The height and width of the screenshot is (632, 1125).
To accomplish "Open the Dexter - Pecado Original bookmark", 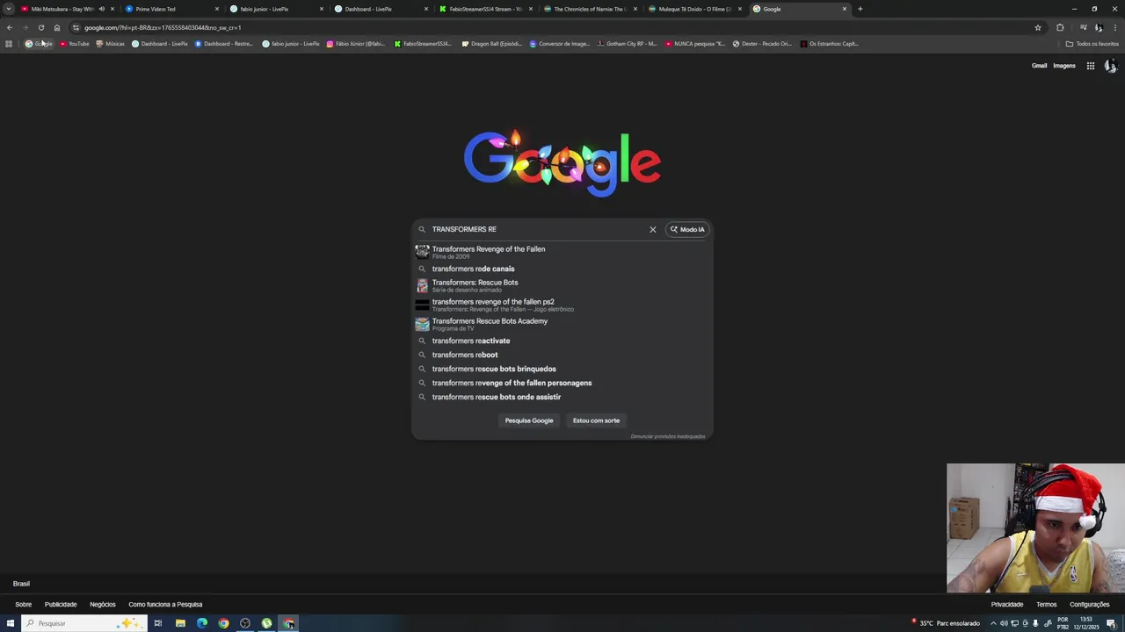I will 762,44.
